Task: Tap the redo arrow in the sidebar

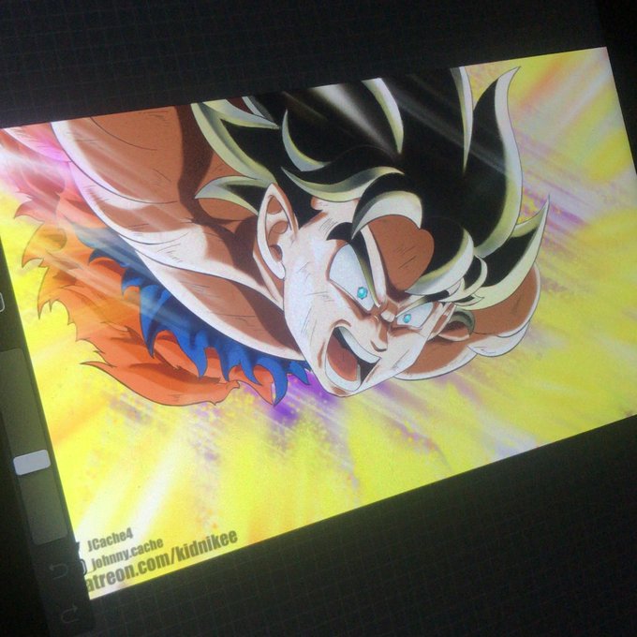Action: point(69,613)
